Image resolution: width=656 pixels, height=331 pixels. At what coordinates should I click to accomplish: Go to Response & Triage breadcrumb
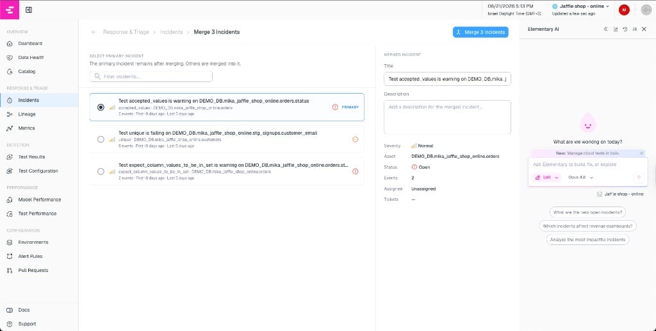tap(126, 32)
